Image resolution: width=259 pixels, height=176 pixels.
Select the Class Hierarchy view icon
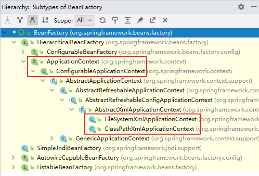[x=7, y=20]
